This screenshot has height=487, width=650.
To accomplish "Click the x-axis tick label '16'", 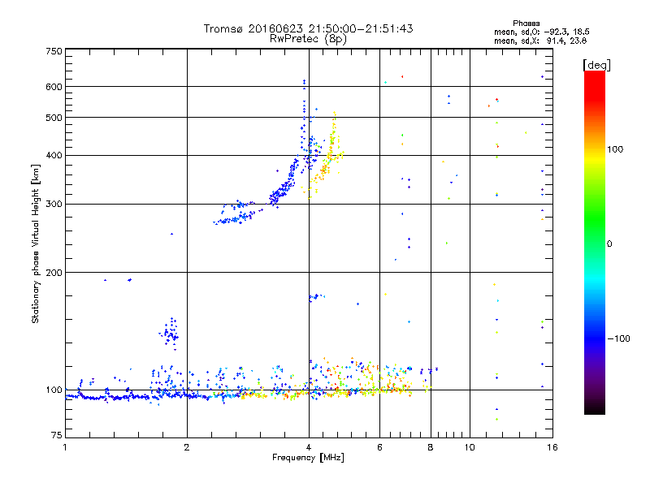I will click(552, 447).
